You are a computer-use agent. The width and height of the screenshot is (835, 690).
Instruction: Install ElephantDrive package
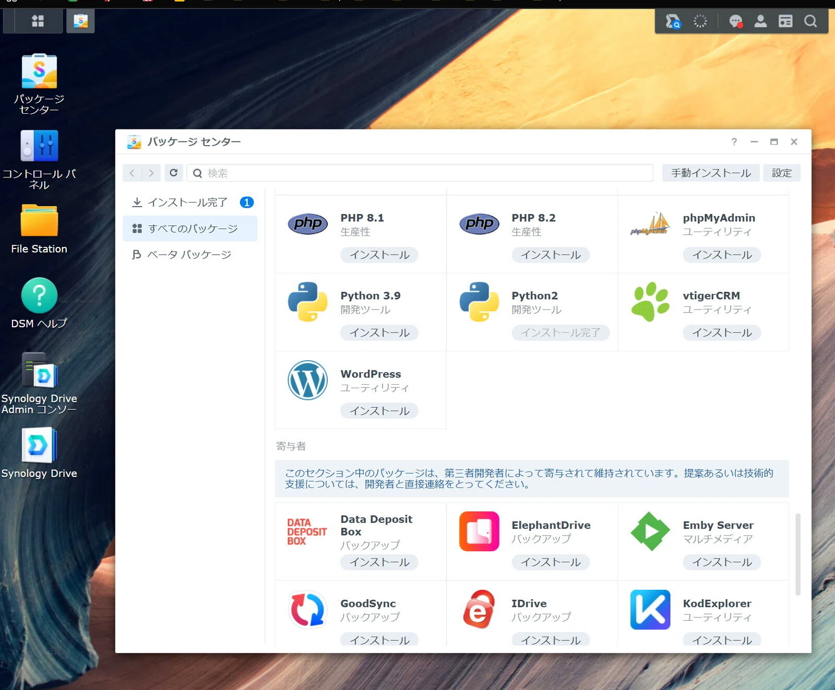pos(551,562)
